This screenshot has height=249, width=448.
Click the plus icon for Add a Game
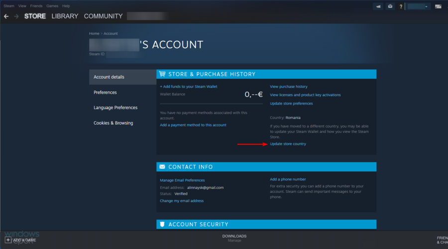point(8,240)
